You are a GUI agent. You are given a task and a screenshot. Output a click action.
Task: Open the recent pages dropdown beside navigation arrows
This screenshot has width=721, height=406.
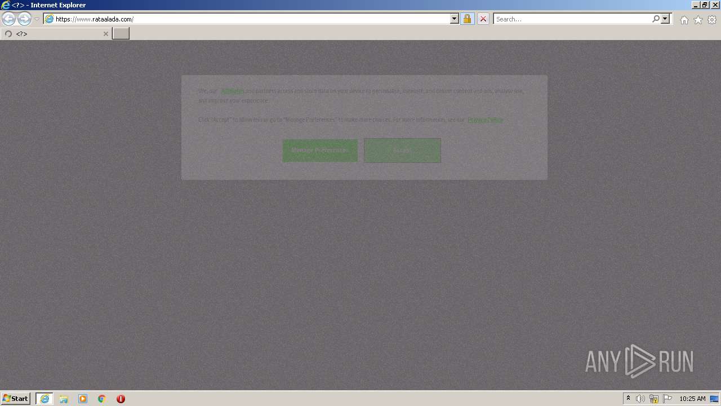[x=37, y=19]
